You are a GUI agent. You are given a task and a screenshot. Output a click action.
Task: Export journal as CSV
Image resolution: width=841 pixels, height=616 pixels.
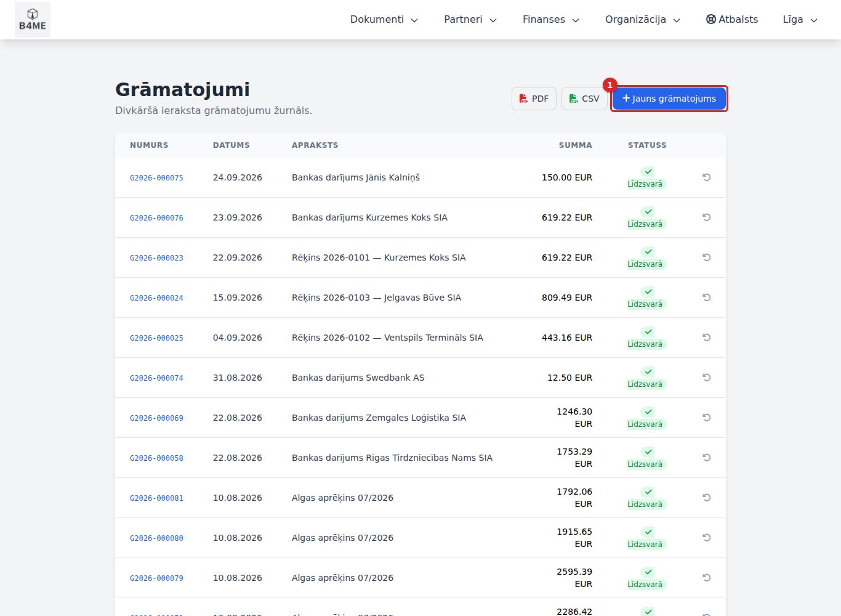click(x=584, y=99)
